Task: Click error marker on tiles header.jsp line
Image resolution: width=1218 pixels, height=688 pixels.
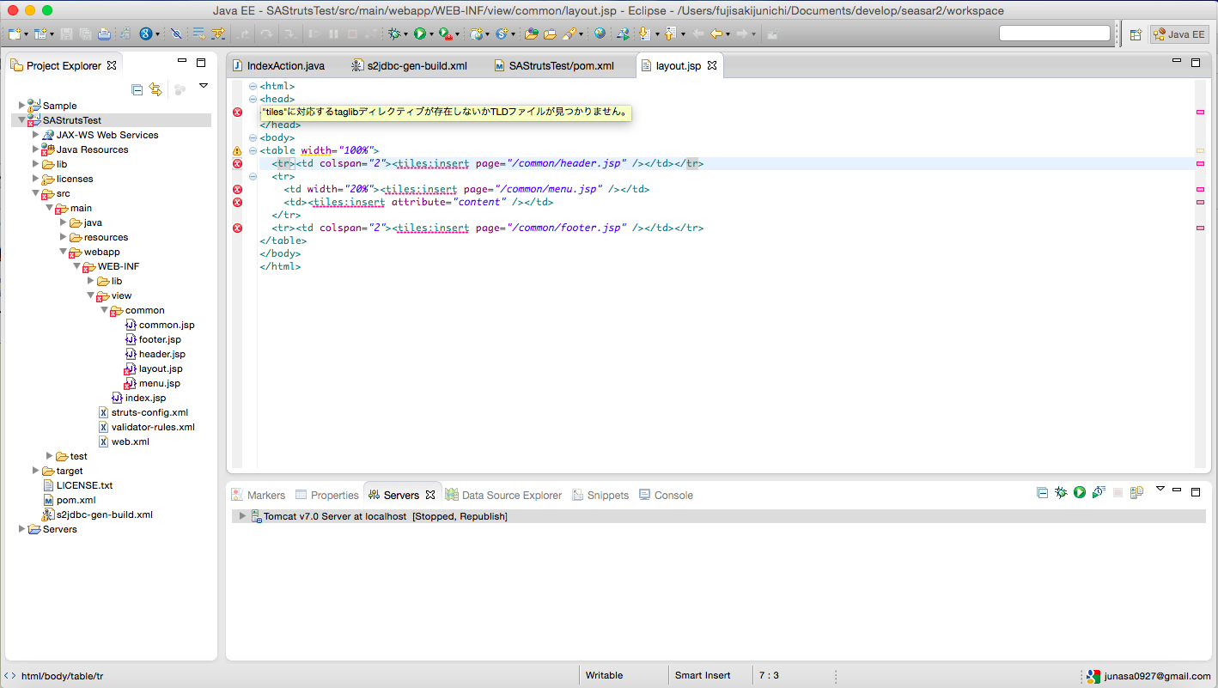Action: pyautogui.click(x=237, y=163)
